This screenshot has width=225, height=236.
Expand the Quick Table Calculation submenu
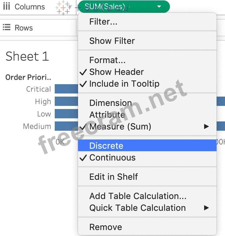tap(206, 208)
